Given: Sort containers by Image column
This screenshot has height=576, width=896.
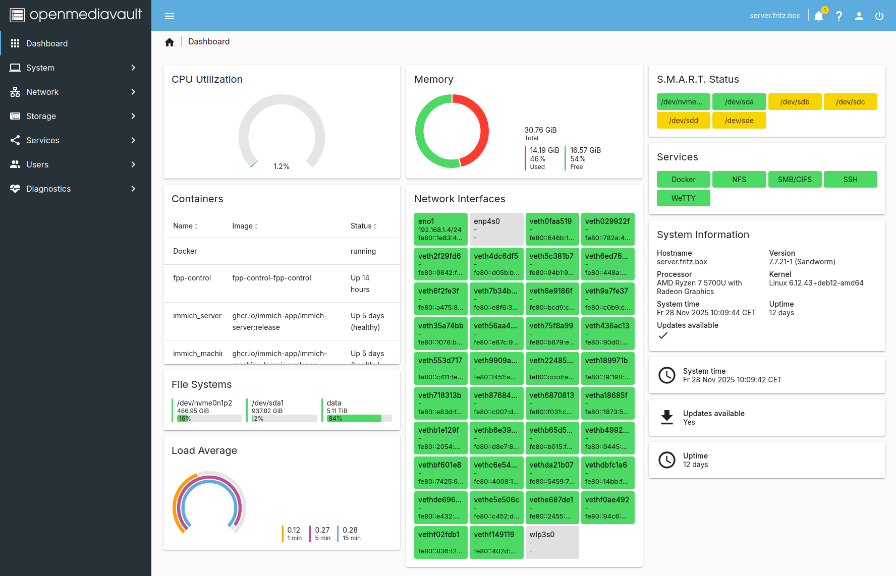Looking at the screenshot, I should click(x=245, y=226).
